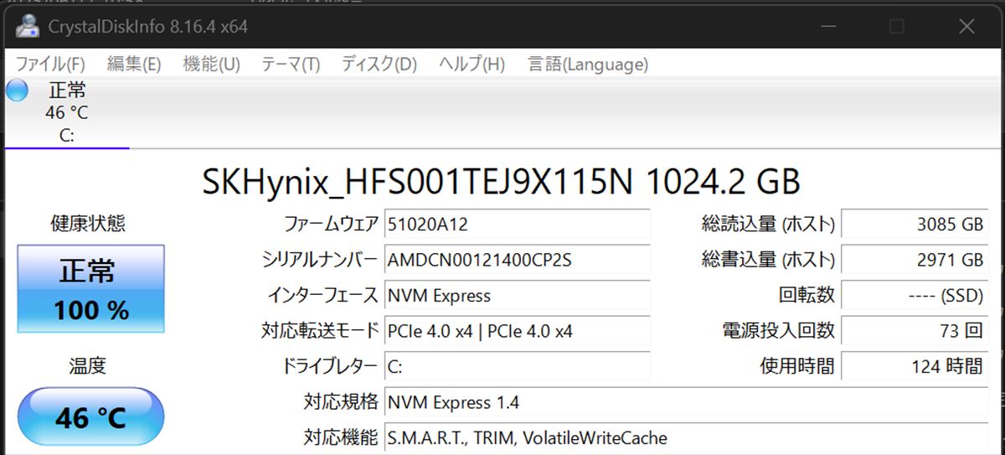Click the total host writes value 2971 GB
Image resolution: width=1005 pixels, height=455 pixels.
(x=915, y=260)
